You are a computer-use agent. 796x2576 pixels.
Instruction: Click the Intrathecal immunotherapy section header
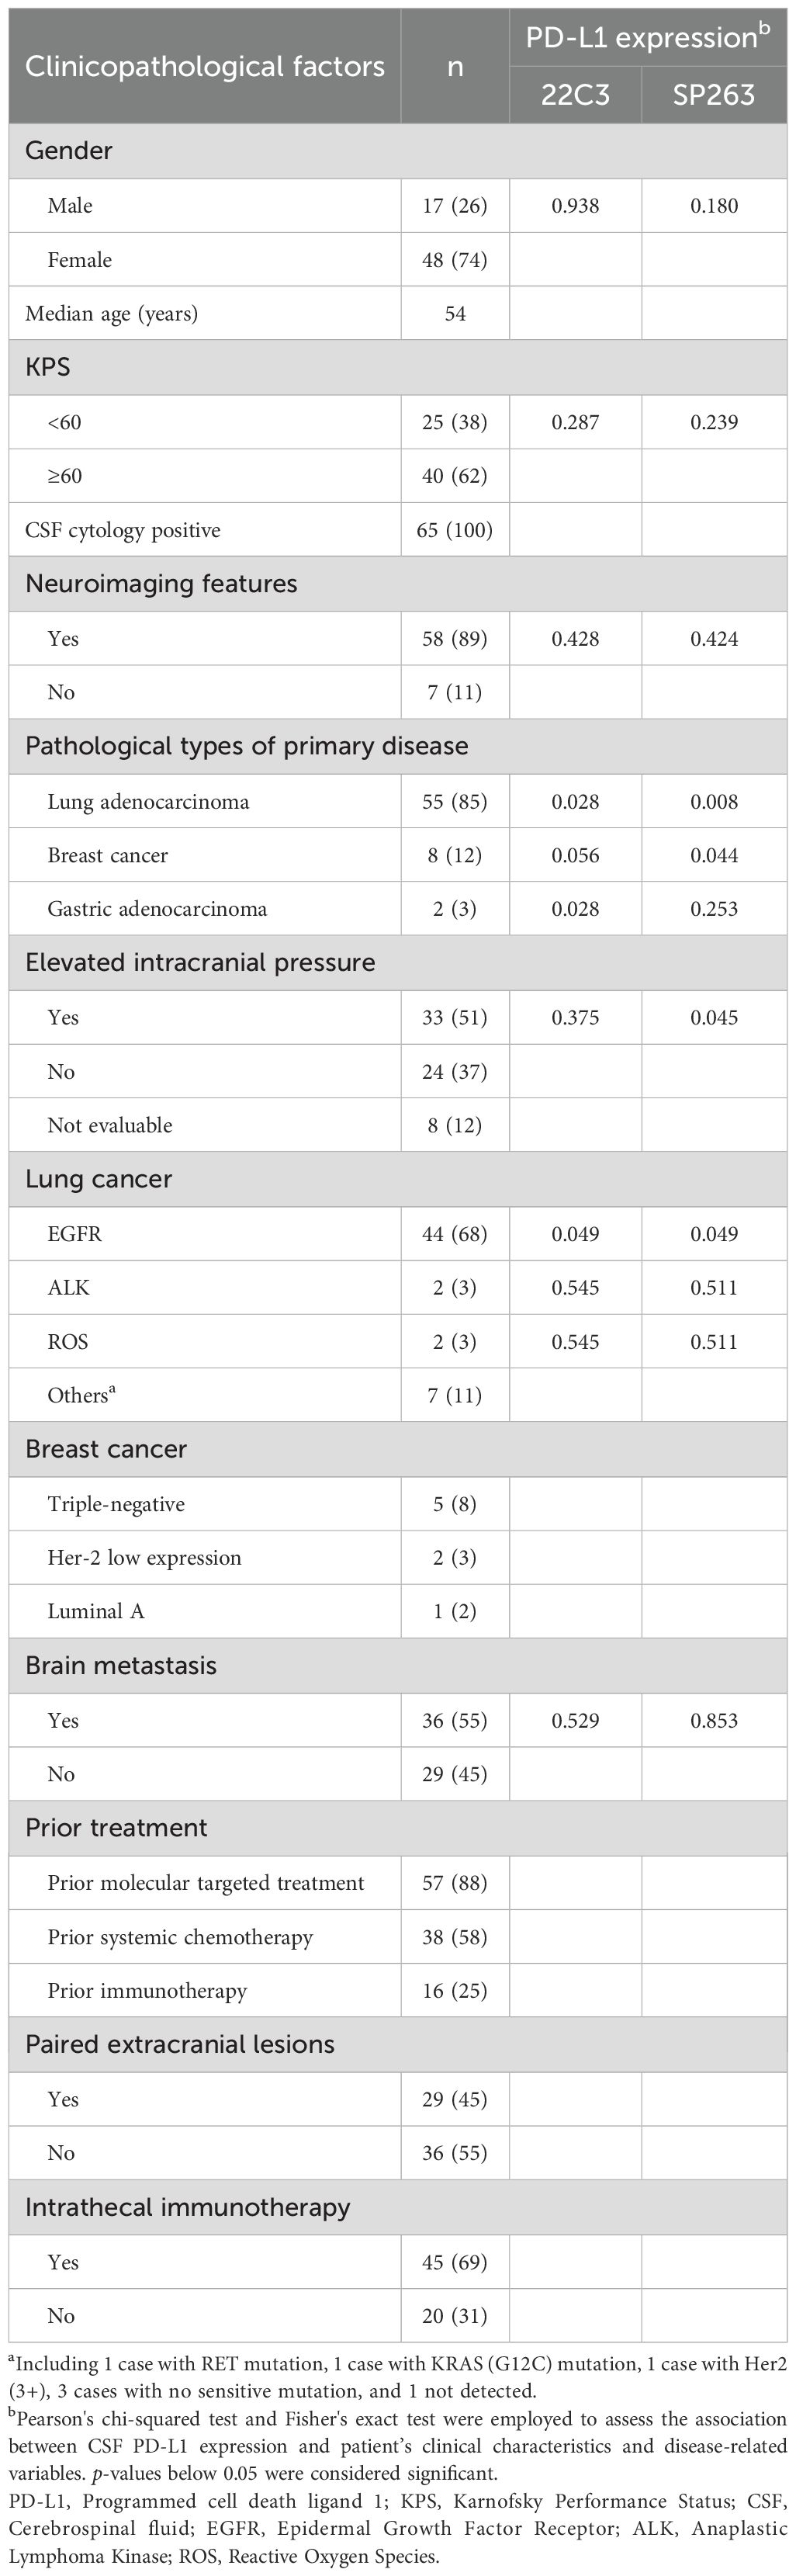187,2207
